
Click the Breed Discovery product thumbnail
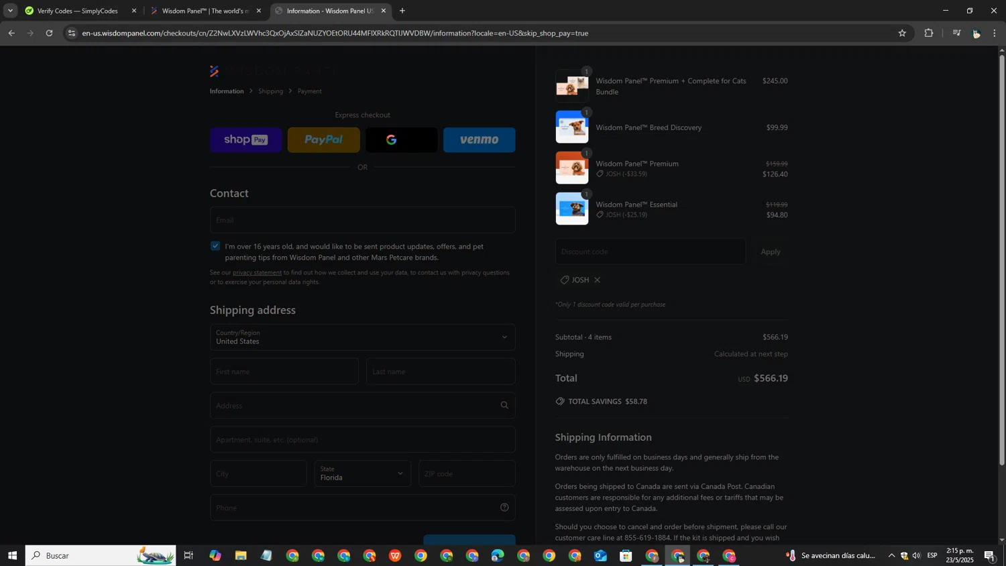(572, 127)
